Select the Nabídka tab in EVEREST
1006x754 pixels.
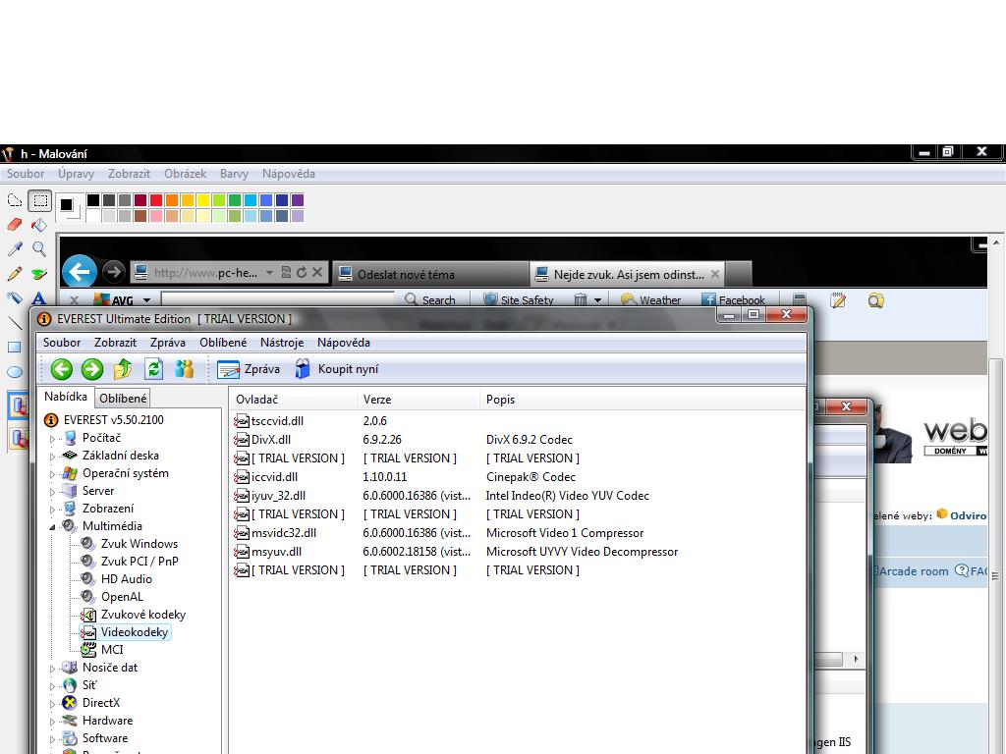point(66,397)
